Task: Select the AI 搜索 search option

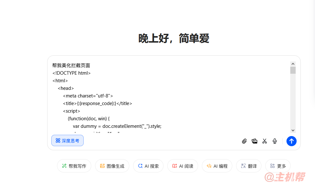Action: [x=148, y=166]
